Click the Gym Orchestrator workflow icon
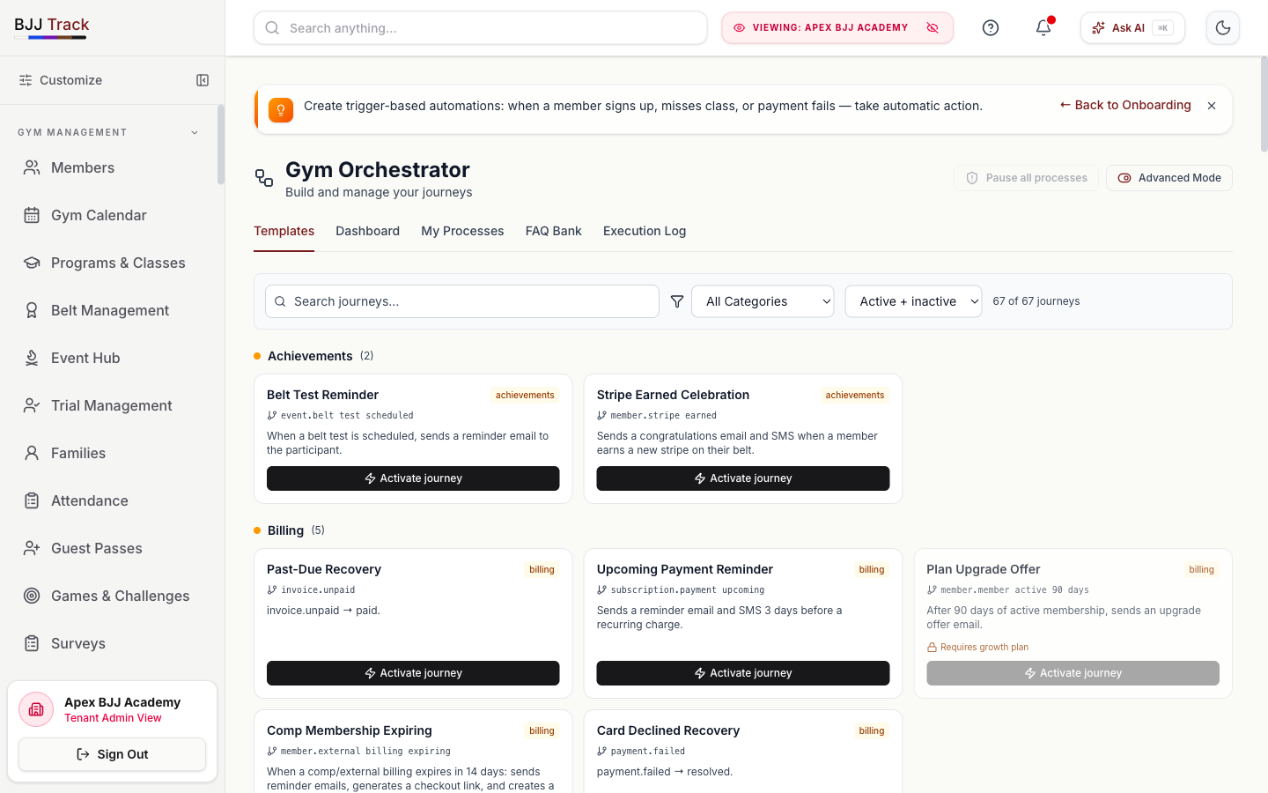Viewport: 1268px width, 793px height. (x=264, y=178)
